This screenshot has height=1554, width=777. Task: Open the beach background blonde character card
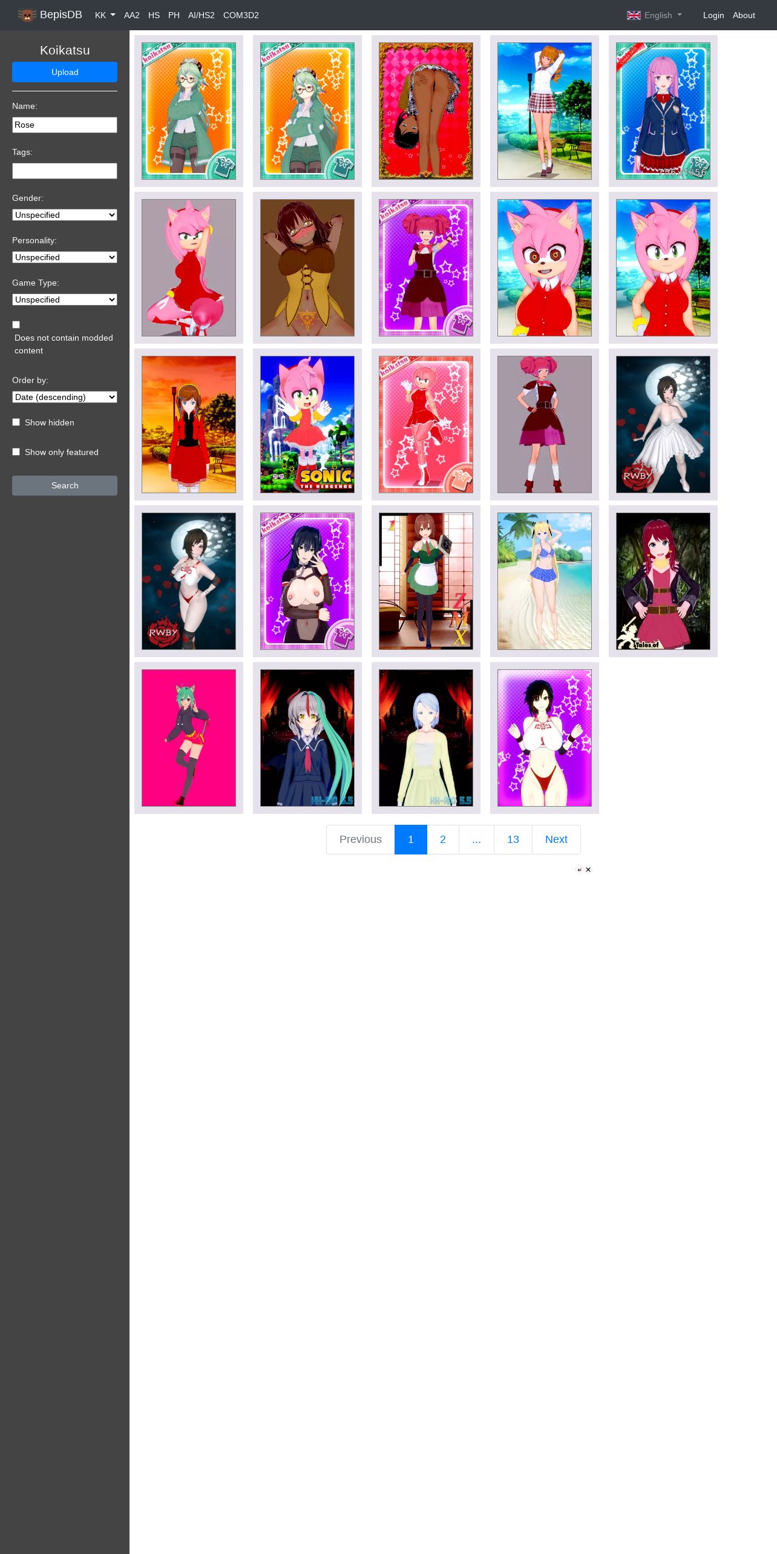pos(545,581)
